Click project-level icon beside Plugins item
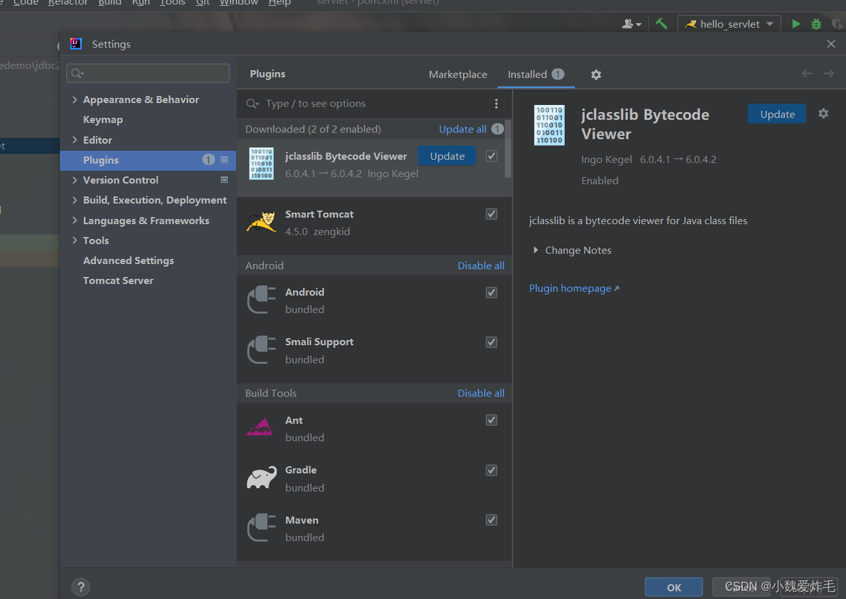Viewport: 846px width, 599px height. tap(224, 160)
